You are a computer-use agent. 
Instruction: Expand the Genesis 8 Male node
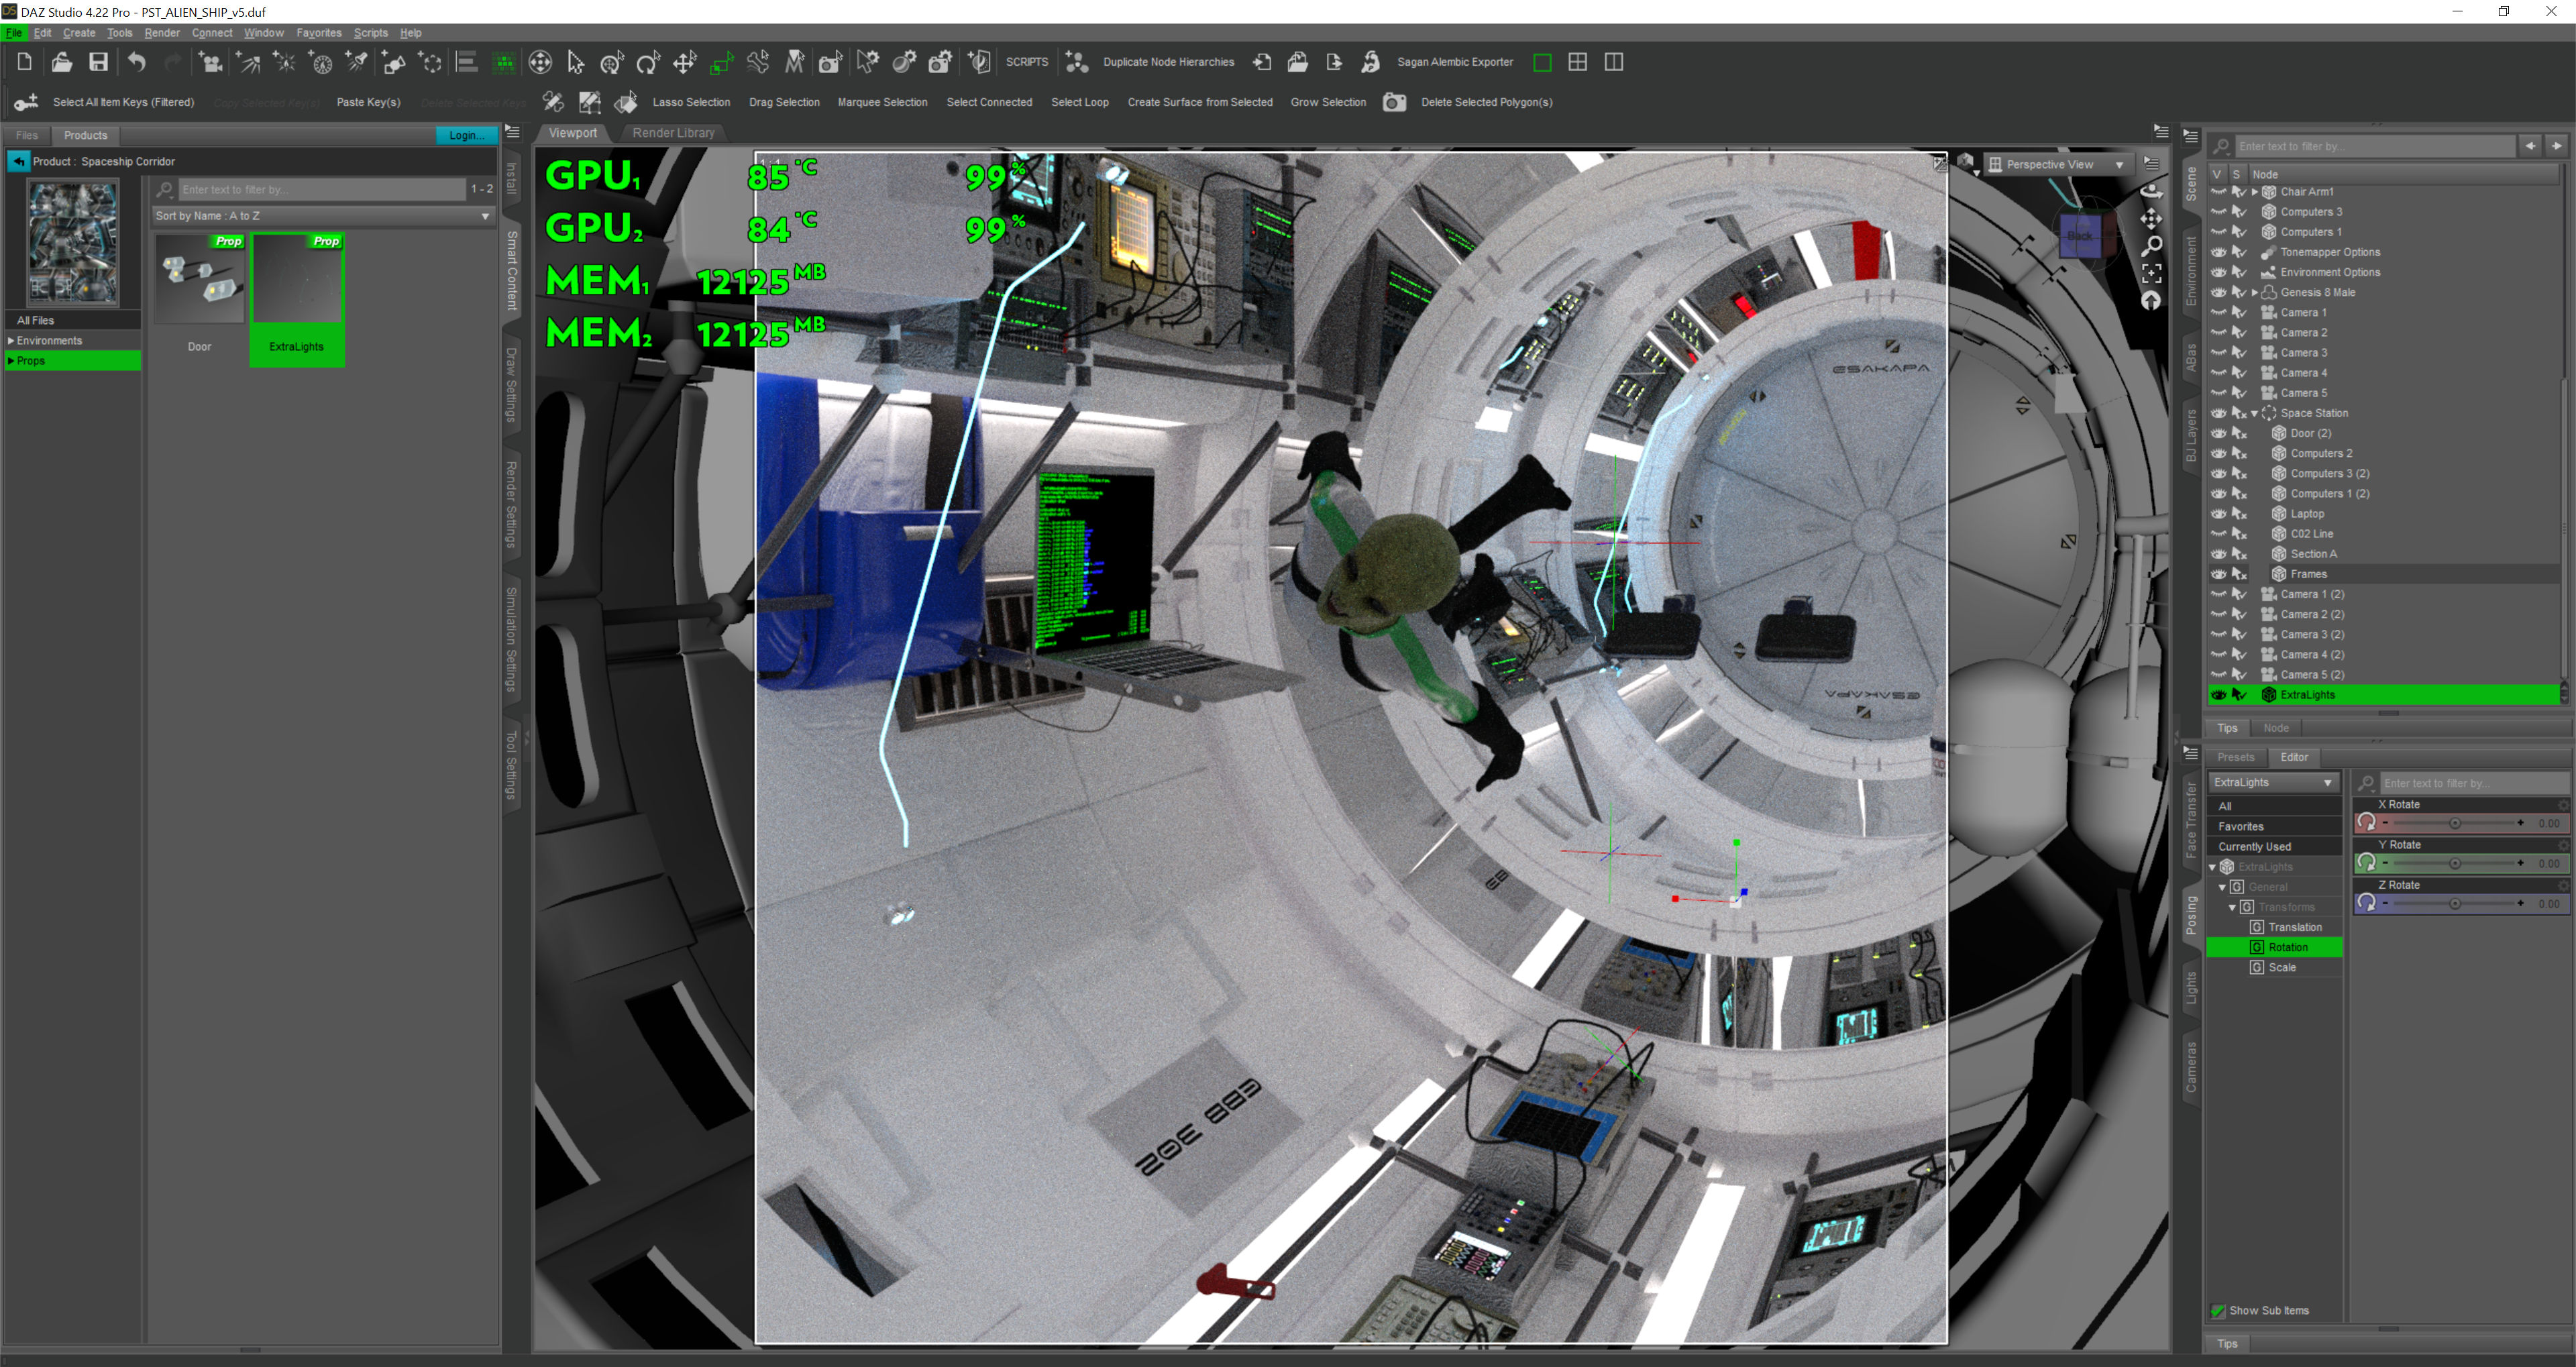pos(2254,293)
